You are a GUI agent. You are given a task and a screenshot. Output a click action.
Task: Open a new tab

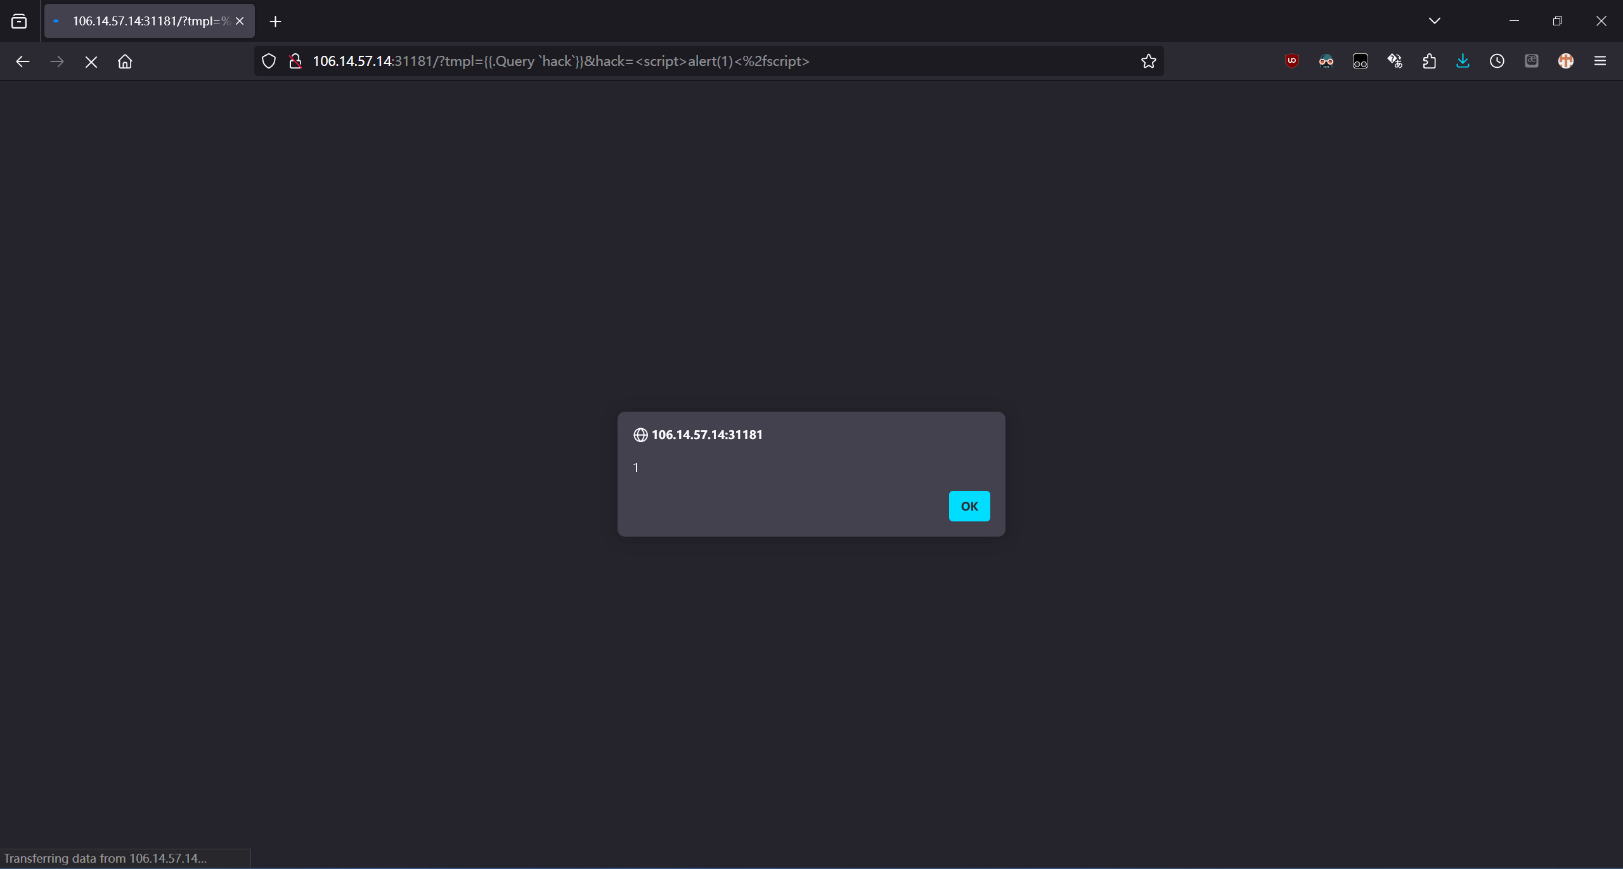[275, 22]
